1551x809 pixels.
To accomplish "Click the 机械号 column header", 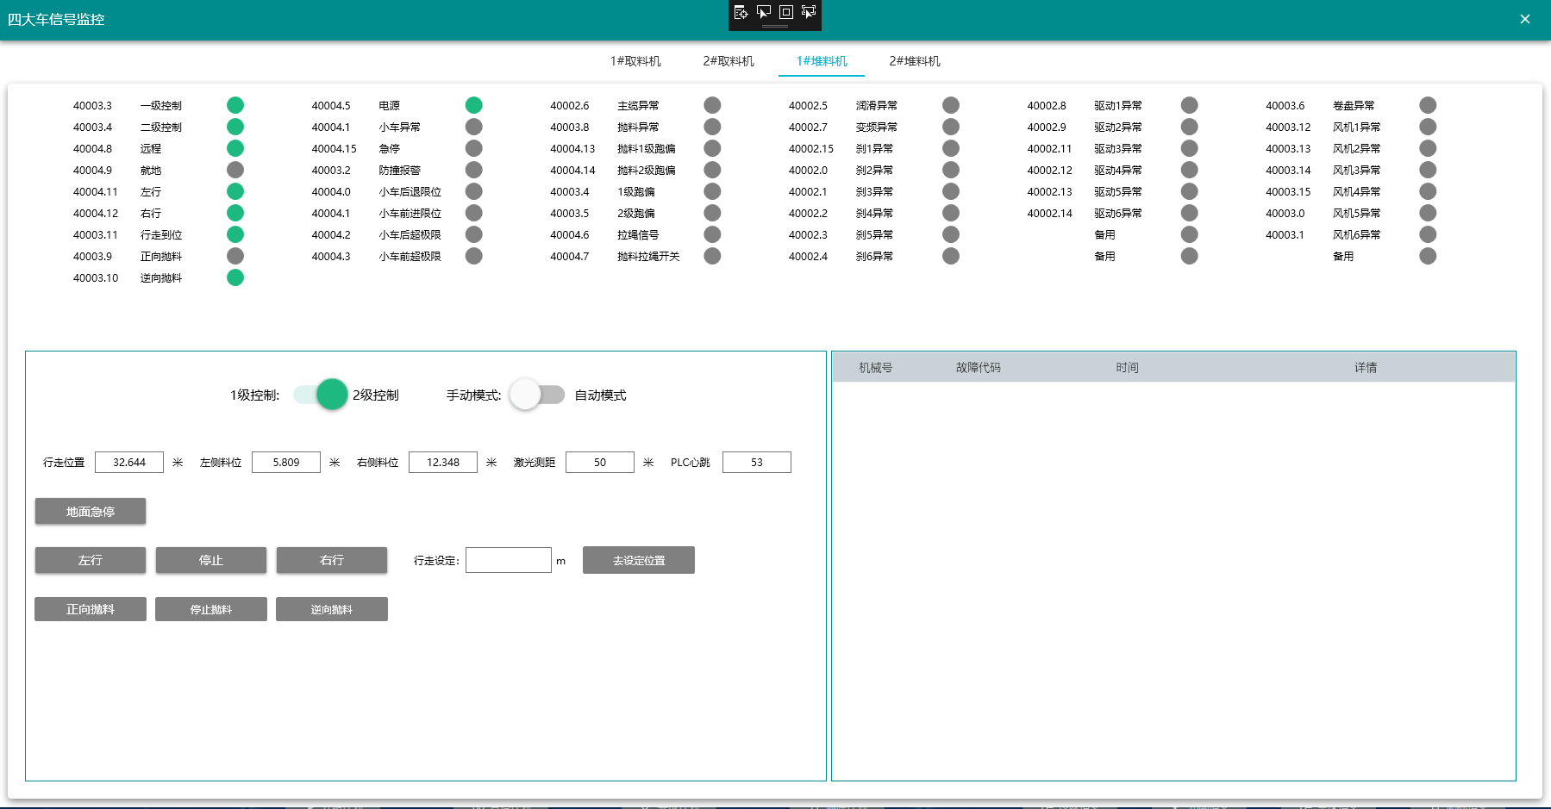I will tap(875, 367).
